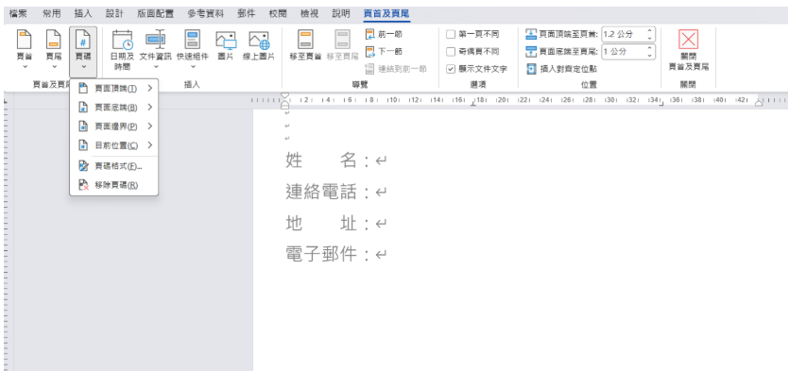The width and height of the screenshot is (789, 371).
Task: Click 移至頁首 go to header
Action: [x=305, y=46]
